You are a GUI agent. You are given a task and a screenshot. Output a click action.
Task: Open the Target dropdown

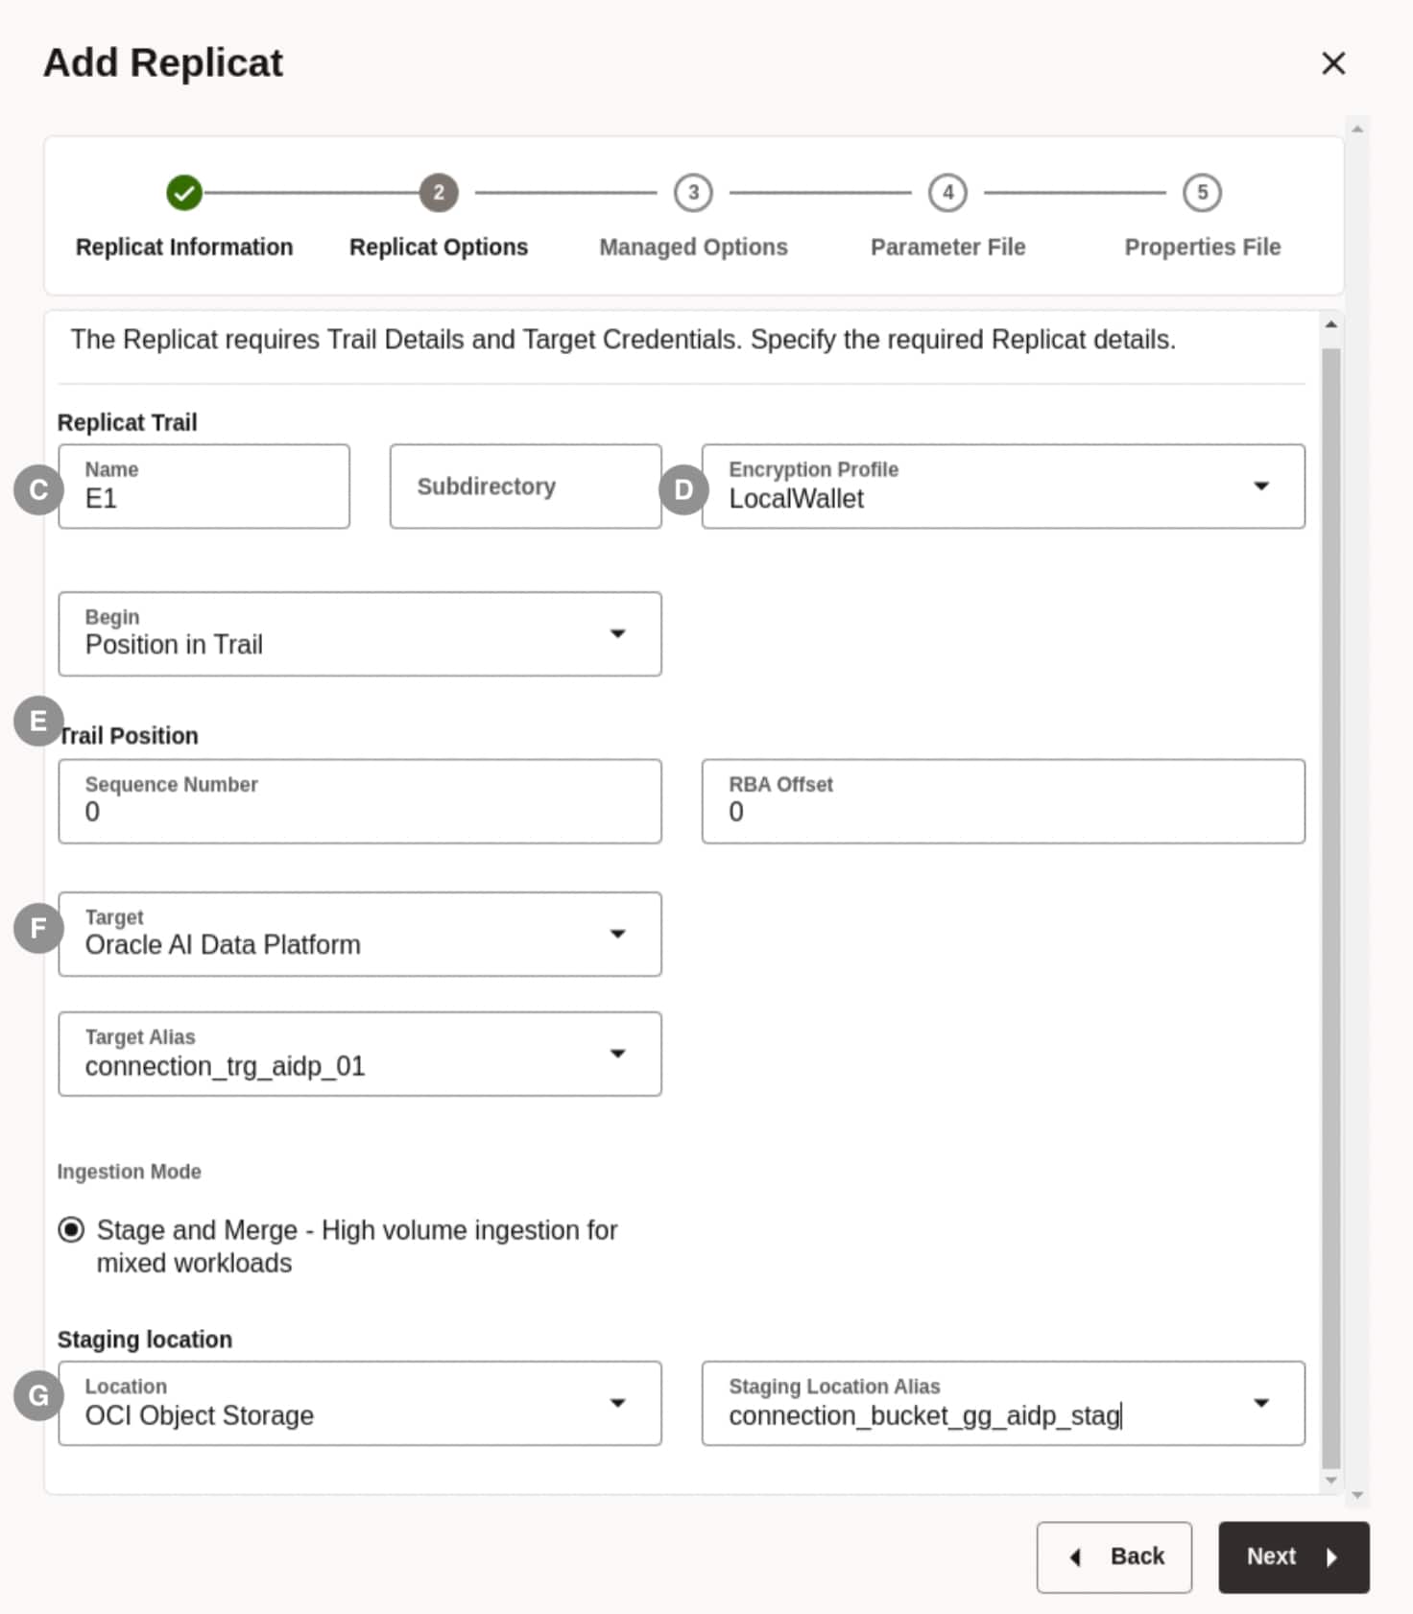[618, 934]
